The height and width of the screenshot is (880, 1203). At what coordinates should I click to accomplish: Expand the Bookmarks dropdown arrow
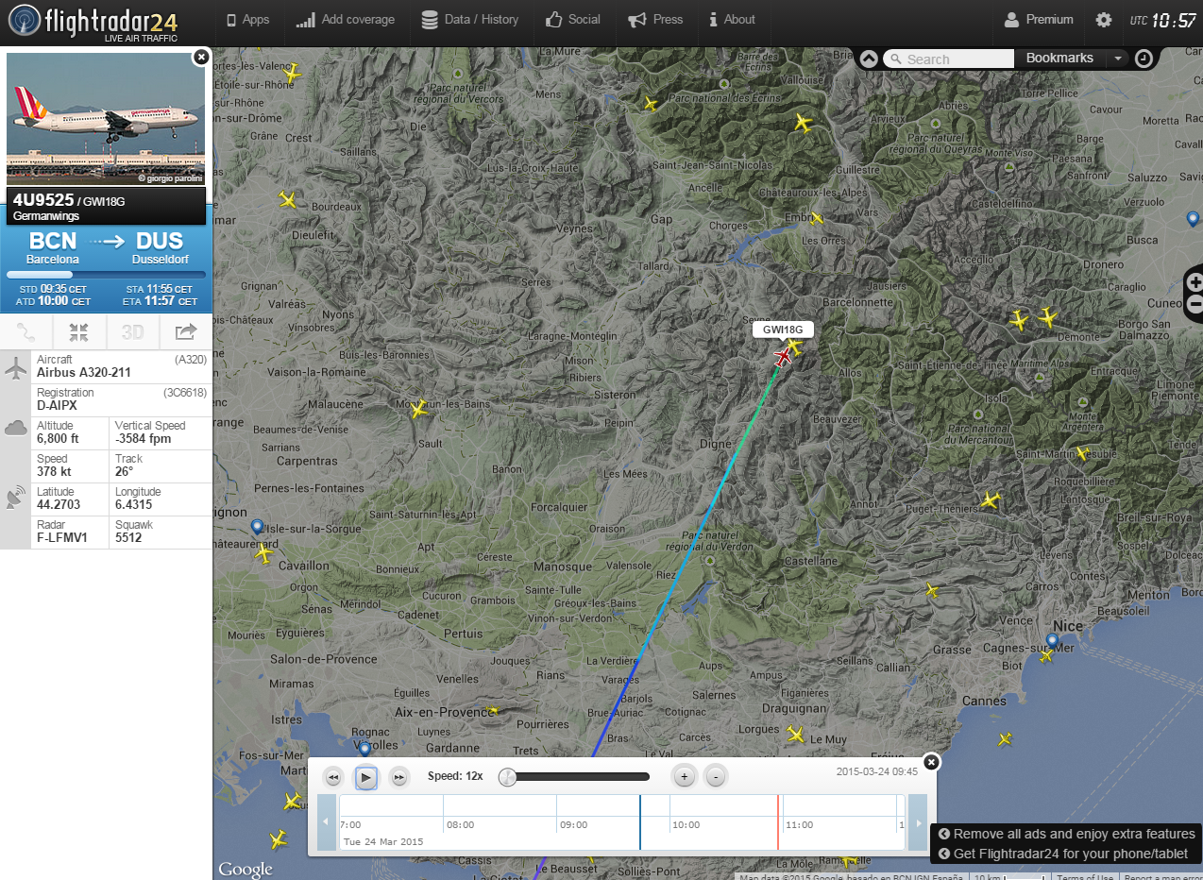click(1118, 59)
